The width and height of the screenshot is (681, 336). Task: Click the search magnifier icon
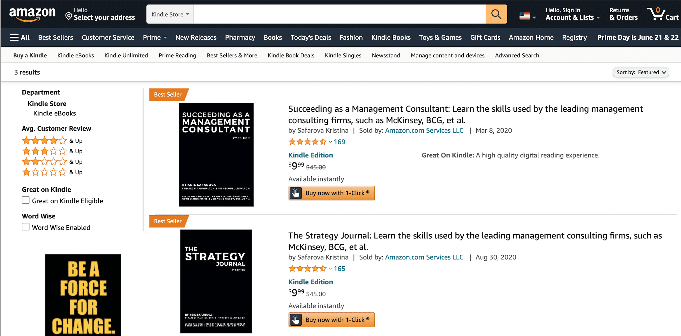tap(496, 14)
